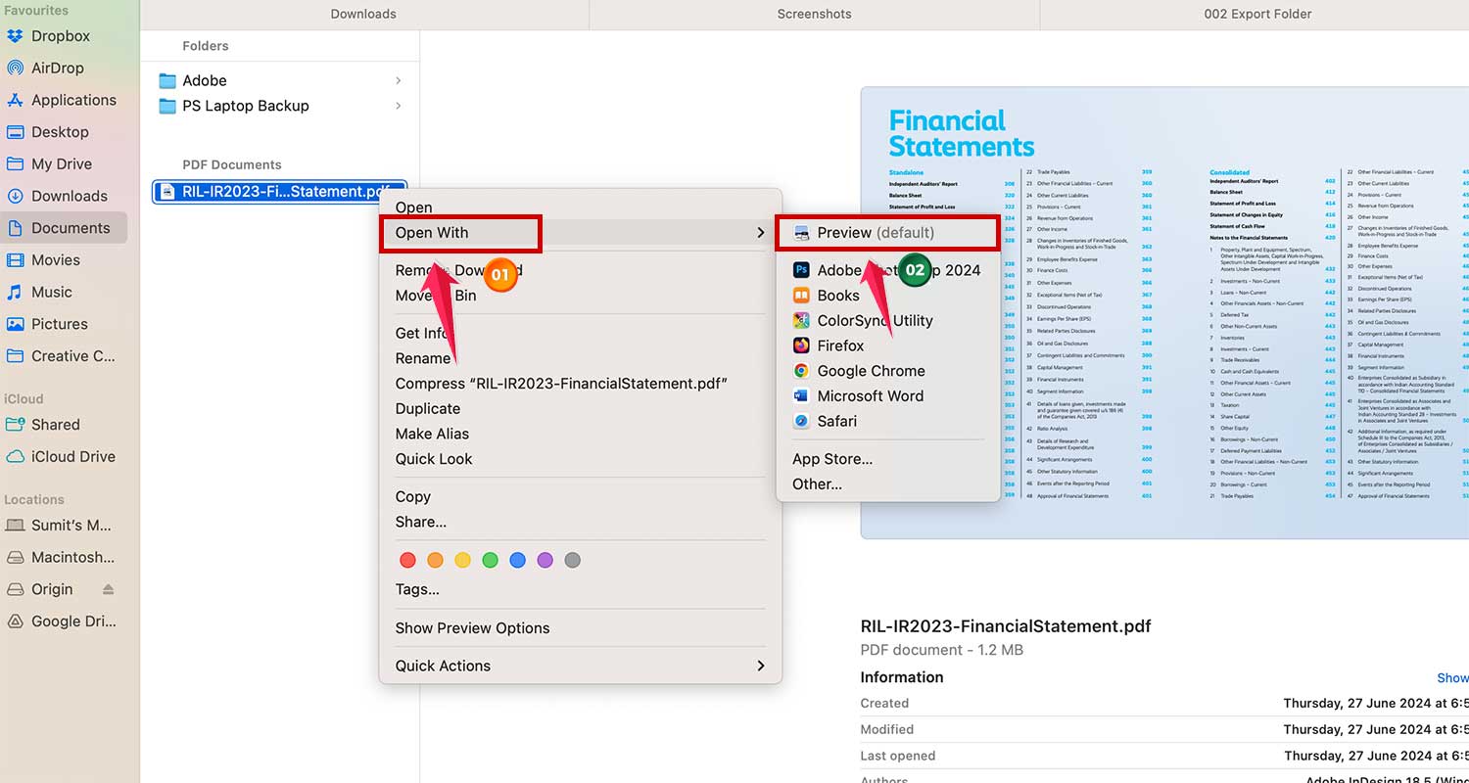Choose Duplicate in the context menu
Image resolution: width=1469 pixels, height=783 pixels.
click(x=428, y=408)
